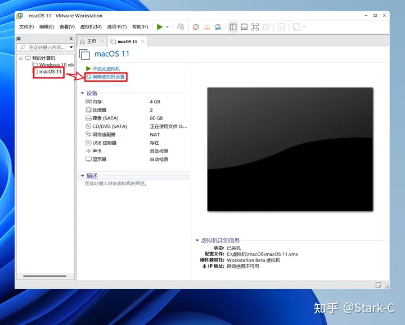Viewport: 405px width, 325px height.
Task: Click the CD/DVD (SATA) device row
Action: coord(136,126)
